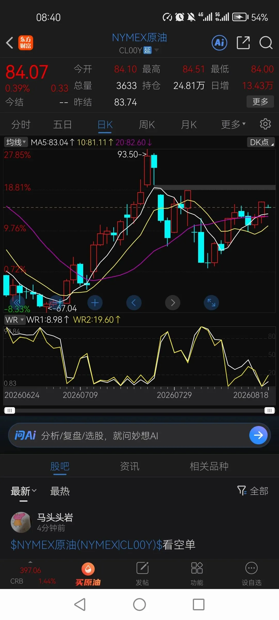Open the WR indicator dropdown
The image size is (279, 620).
click(14, 320)
